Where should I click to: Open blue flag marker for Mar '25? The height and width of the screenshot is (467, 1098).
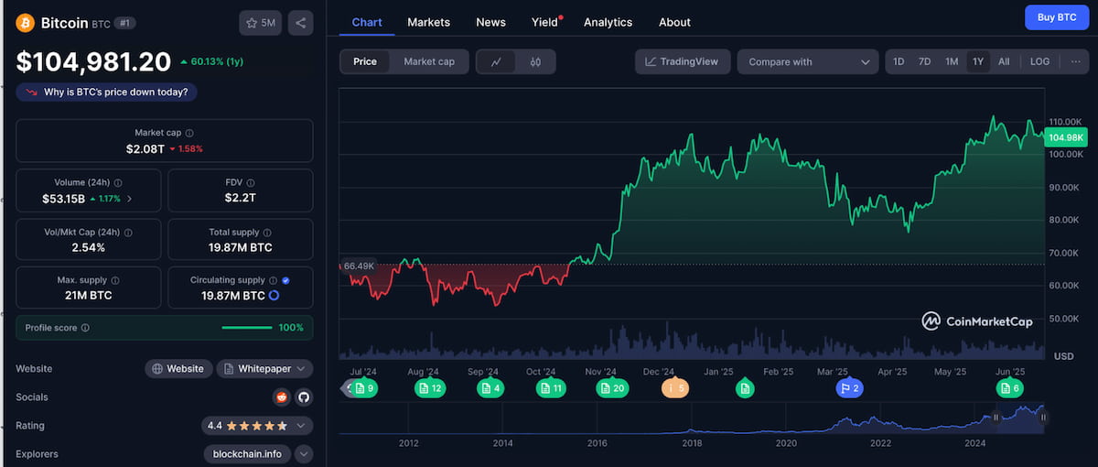click(x=849, y=388)
